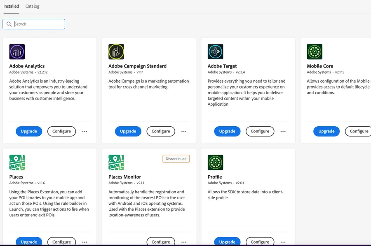Viewport: 371px width, 246px height.
Task: Configure the Adobe Analytics extension
Action: 61,131
